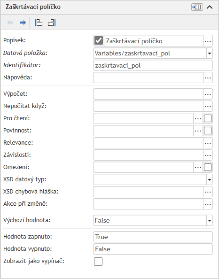Open the Relevance ellipsis editor button

(x=208, y=143)
